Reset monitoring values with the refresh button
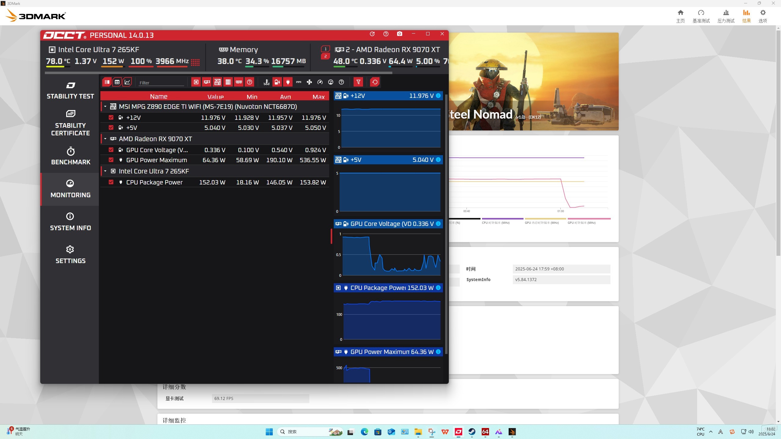Image resolution: width=781 pixels, height=439 pixels. (375, 82)
